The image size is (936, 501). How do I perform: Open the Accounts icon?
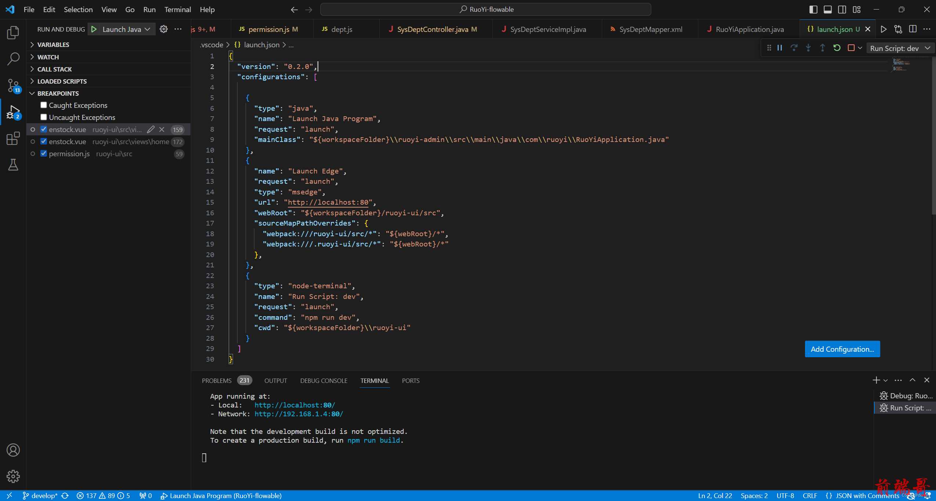coord(13,450)
